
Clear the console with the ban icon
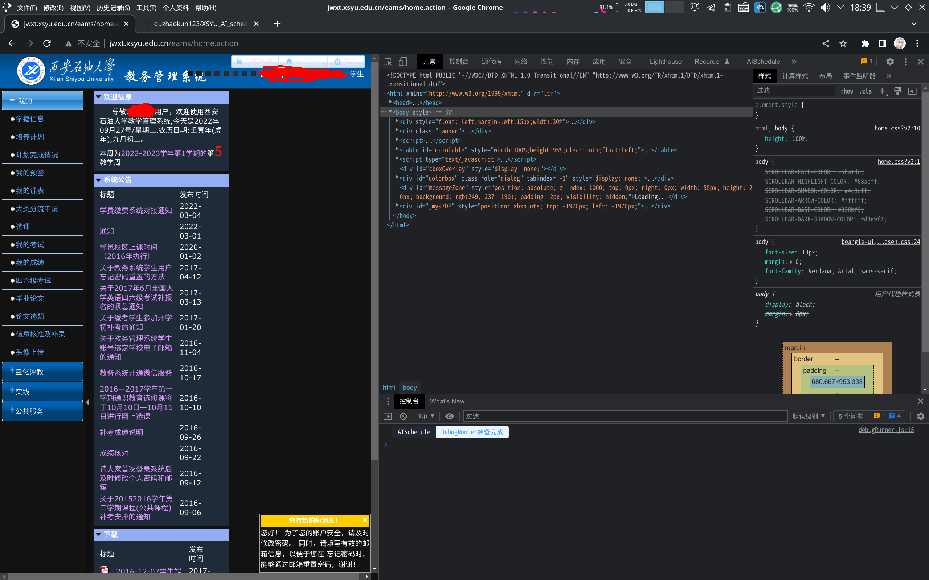[x=403, y=416]
